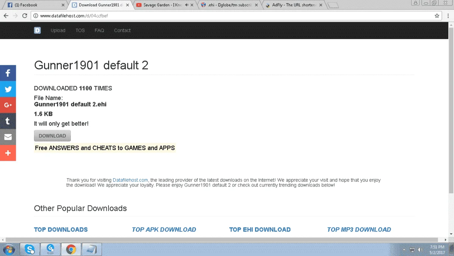This screenshot has width=454, height=256.
Task: Select the Download Gunner1901 tab
Action: coord(100,5)
